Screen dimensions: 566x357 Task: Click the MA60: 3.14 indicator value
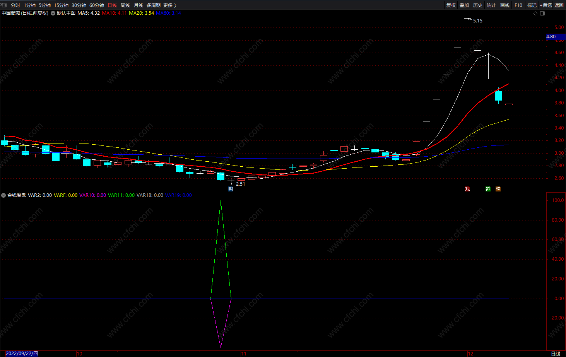point(168,13)
